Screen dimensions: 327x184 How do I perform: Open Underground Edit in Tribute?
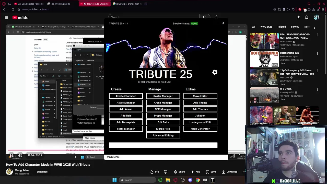pos(200,122)
